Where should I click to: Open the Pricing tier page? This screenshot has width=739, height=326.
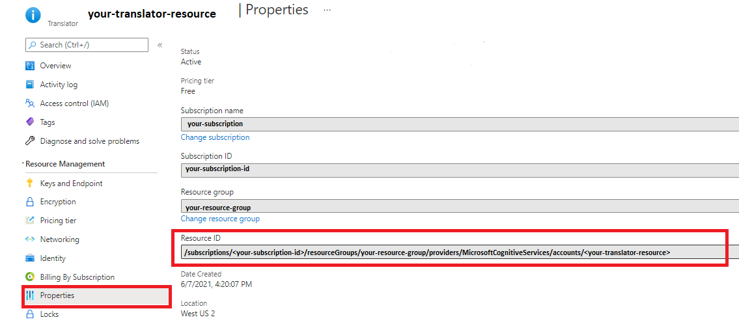pos(58,221)
